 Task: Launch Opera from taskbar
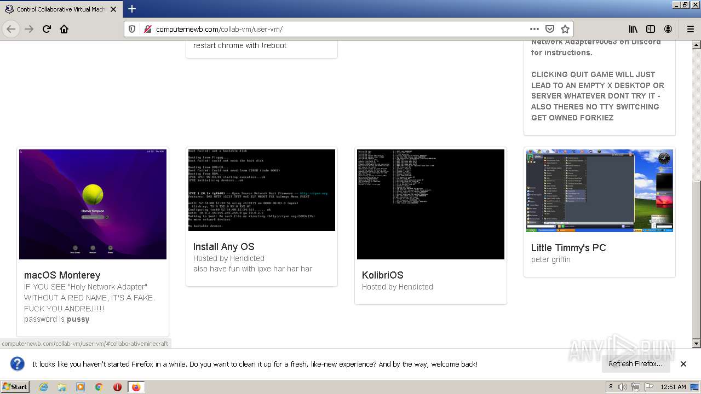click(117, 387)
